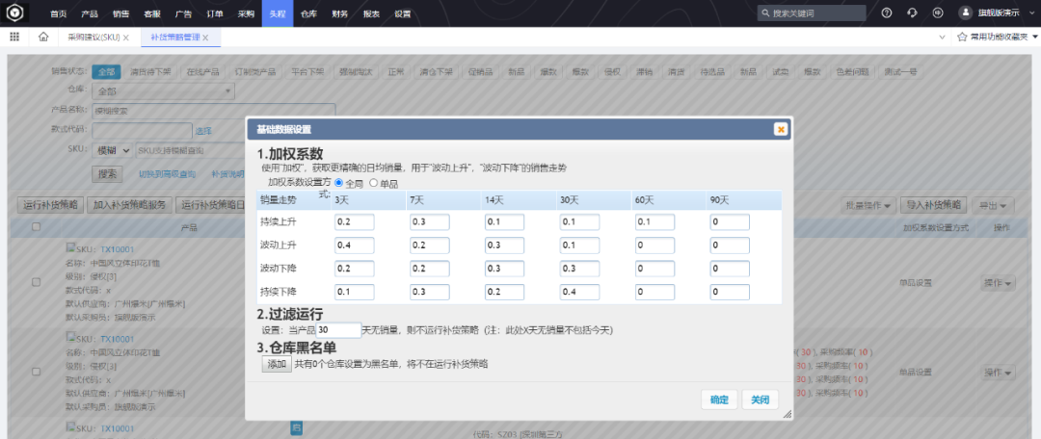
Task: Open the apps grid menu icon
Action: [14, 37]
